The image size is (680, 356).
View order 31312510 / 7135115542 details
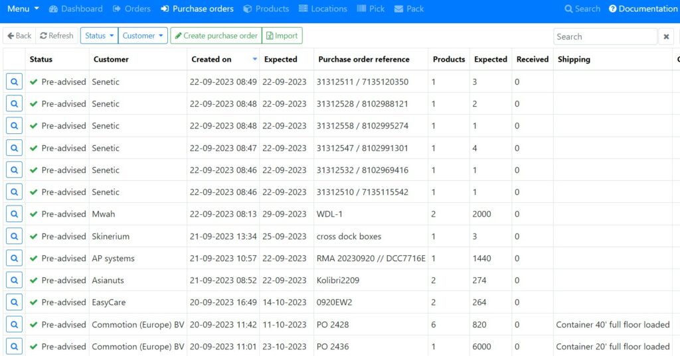point(14,192)
